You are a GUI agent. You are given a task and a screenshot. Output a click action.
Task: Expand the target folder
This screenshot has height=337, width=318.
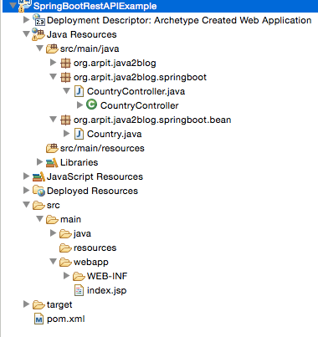point(26,304)
